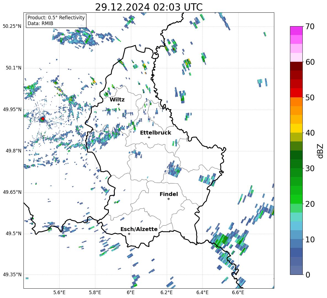The image size is (327, 298).
Task: Click the bright green colorbar swatch at 20
Action: tap(296, 199)
